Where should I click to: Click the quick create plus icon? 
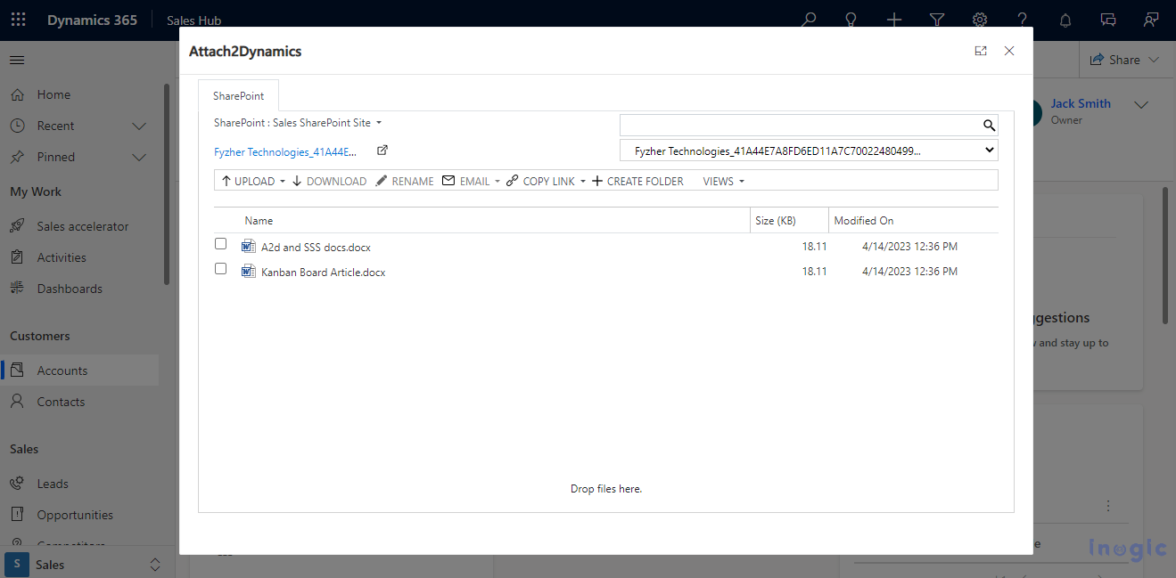coord(894,20)
